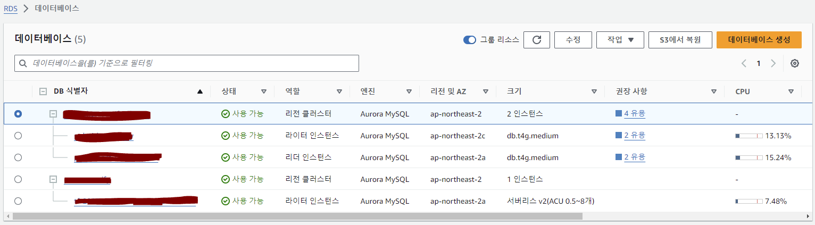This screenshot has height=225, width=815.
Task: Select radio for 서버리스 v2 writer instance
Action: coord(19,201)
